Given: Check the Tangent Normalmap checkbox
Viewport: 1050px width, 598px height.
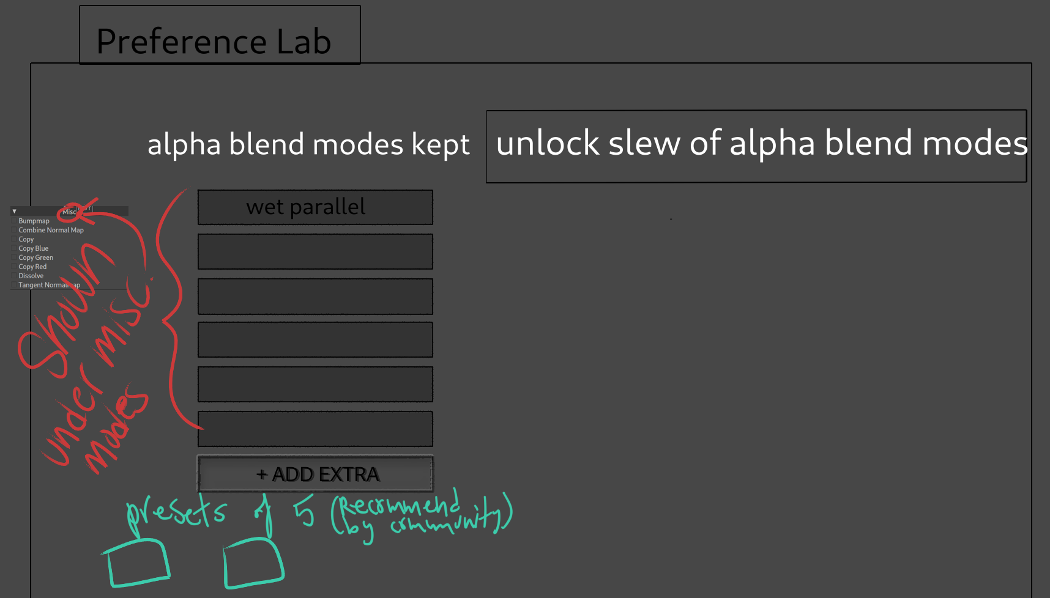Looking at the screenshot, I should point(14,286).
